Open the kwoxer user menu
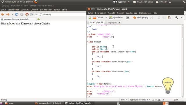The image size is (186, 105). pyautogui.click(x=161, y=2)
